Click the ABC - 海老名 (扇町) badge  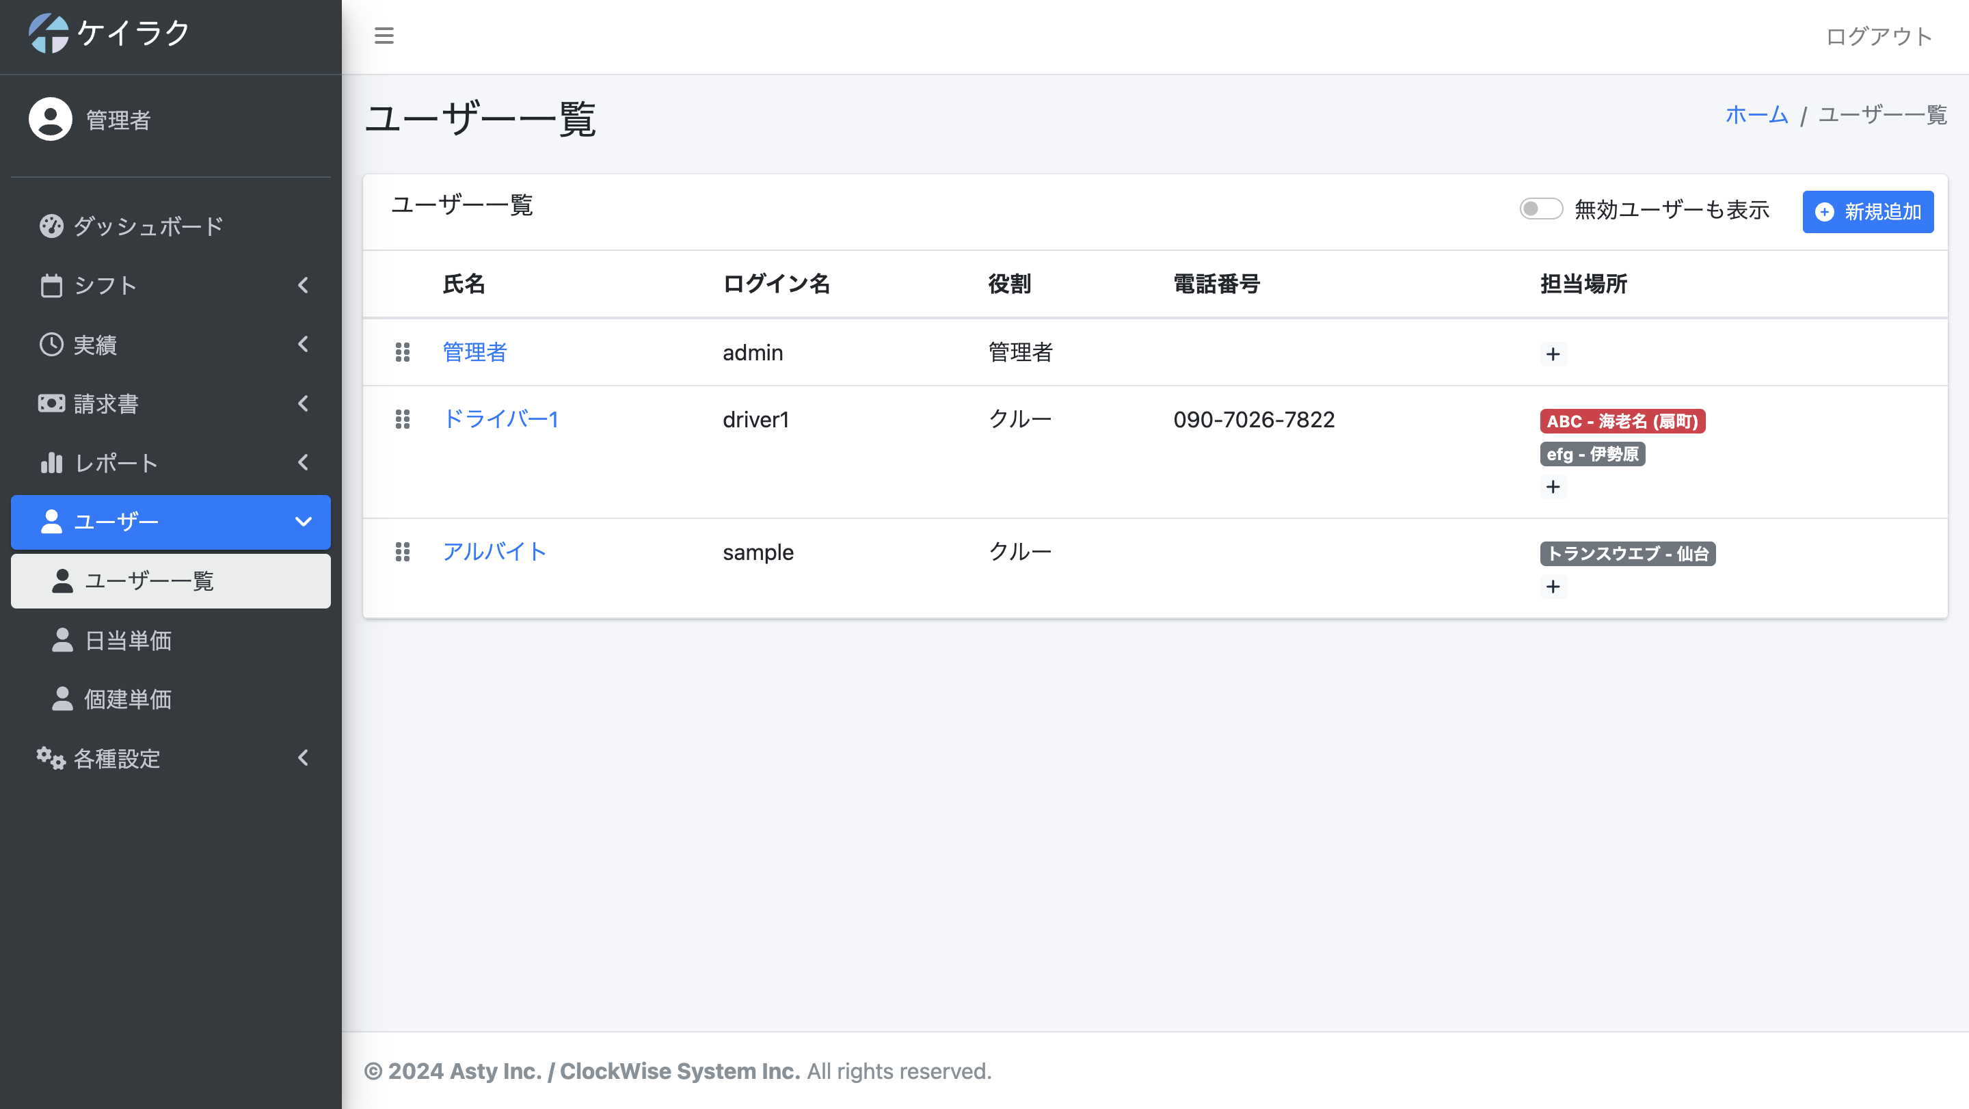pyautogui.click(x=1622, y=421)
